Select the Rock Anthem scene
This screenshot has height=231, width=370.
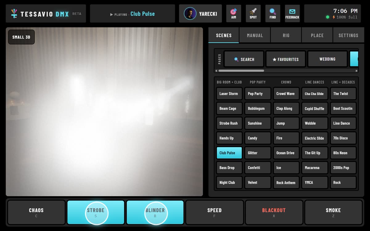286,182
